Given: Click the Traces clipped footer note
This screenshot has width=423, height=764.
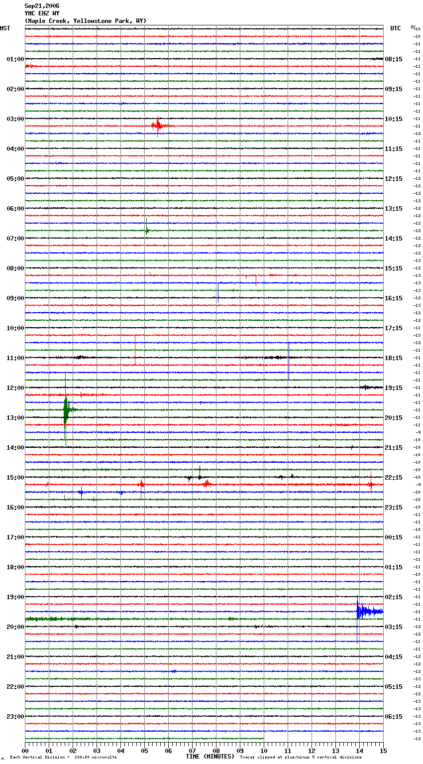Looking at the screenshot, I should click(x=301, y=757).
